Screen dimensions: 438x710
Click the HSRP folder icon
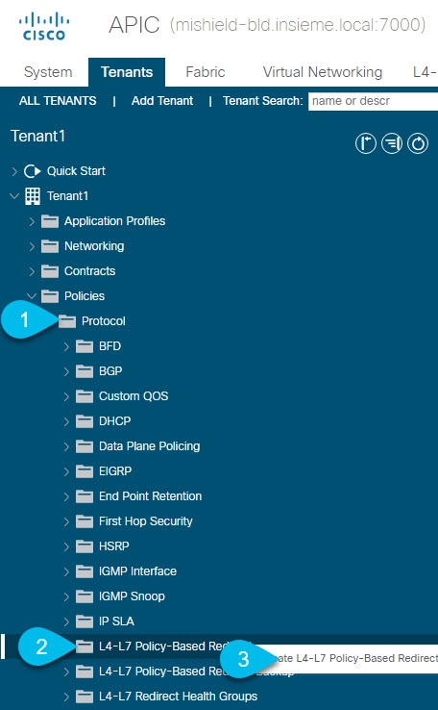pyautogui.click(x=85, y=546)
